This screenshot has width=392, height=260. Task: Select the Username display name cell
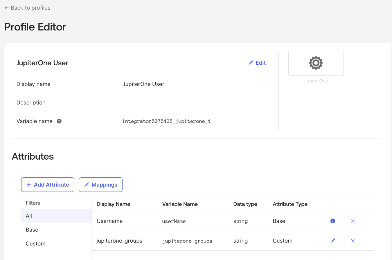tap(109, 221)
